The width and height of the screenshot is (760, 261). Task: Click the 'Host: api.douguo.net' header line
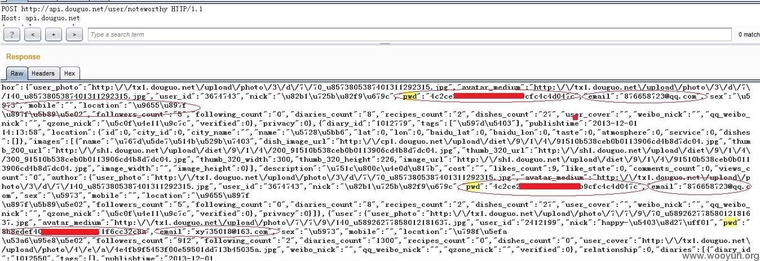(41, 18)
